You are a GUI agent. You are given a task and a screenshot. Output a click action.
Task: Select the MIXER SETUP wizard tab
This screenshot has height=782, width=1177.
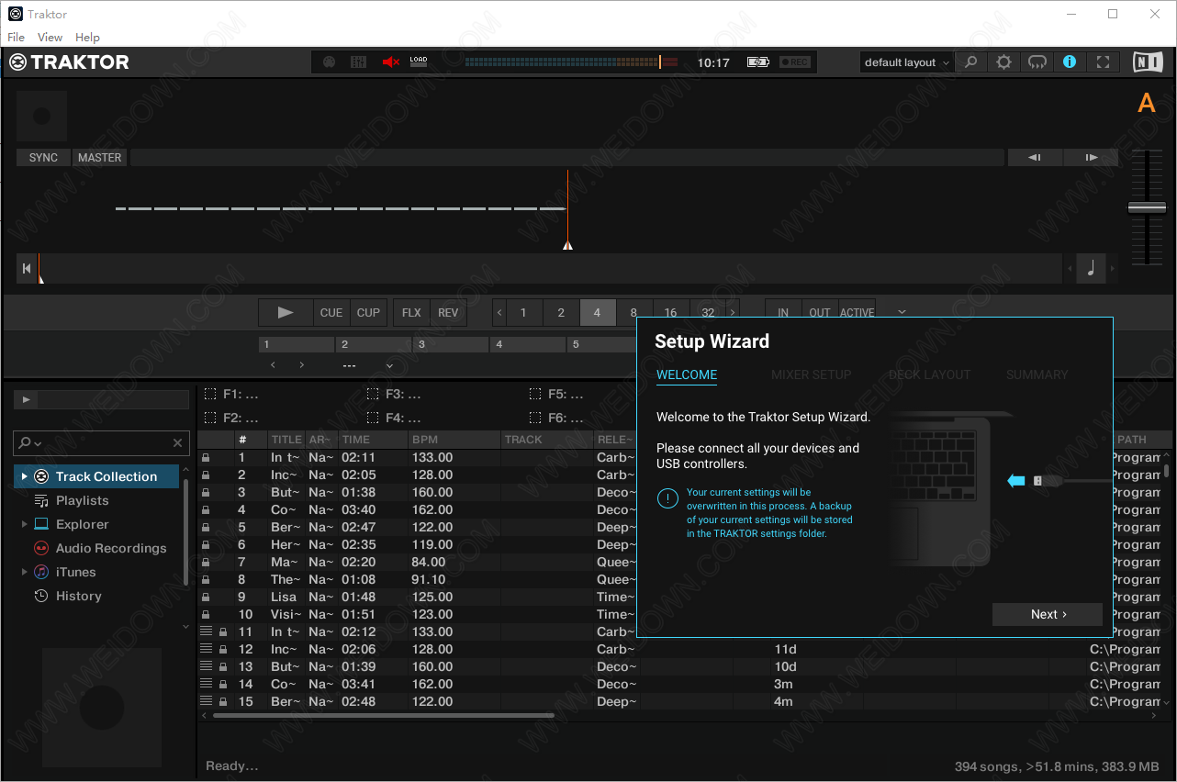tap(812, 374)
